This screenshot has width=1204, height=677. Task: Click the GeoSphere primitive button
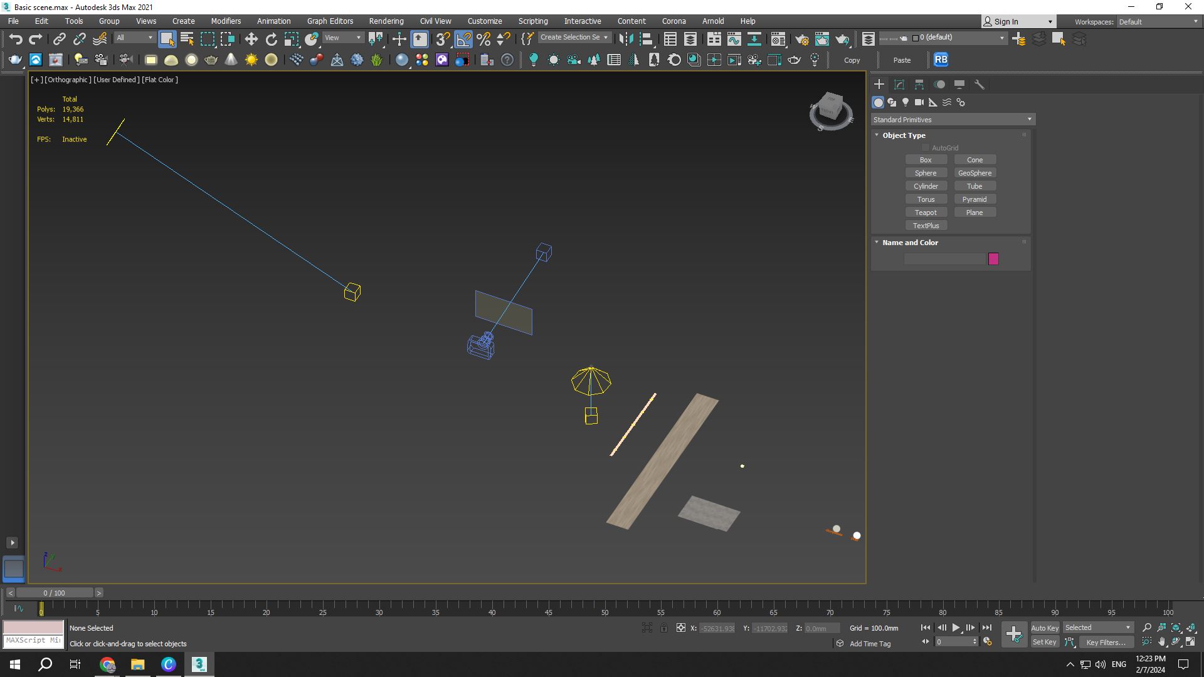point(974,173)
